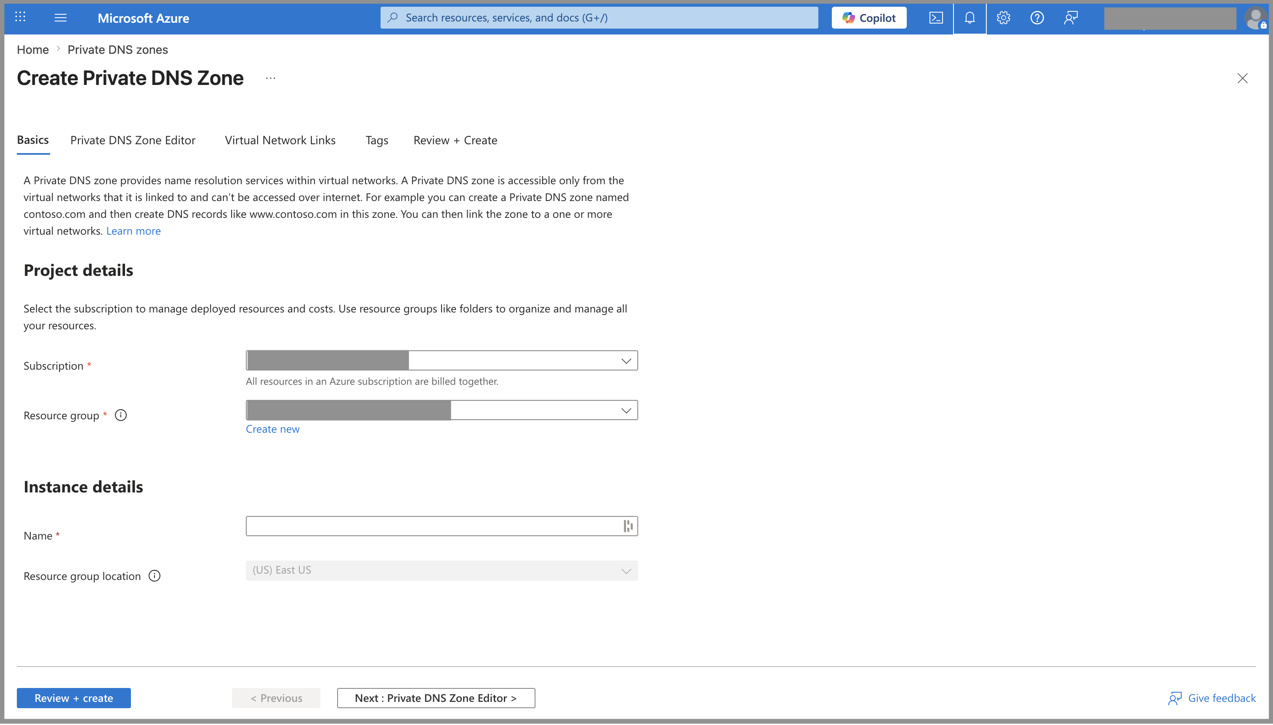
Task: Click the Resource group info icon
Action: pos(121,415)
